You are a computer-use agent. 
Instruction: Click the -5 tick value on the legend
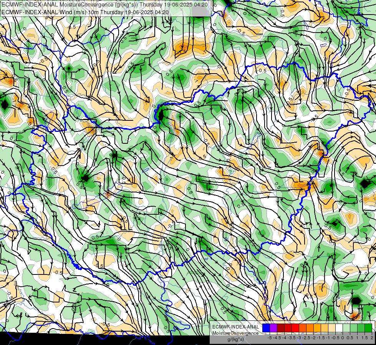(270, 338)
